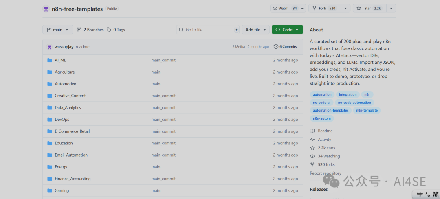Open the AI_ML folder icon

[x=50, y=60]
